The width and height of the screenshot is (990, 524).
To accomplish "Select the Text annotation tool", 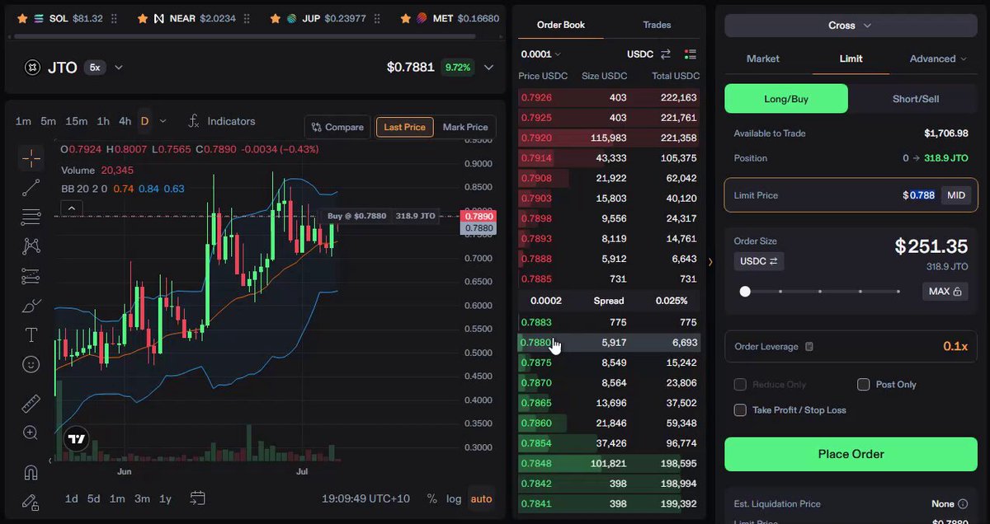I will tap(31, 335).
